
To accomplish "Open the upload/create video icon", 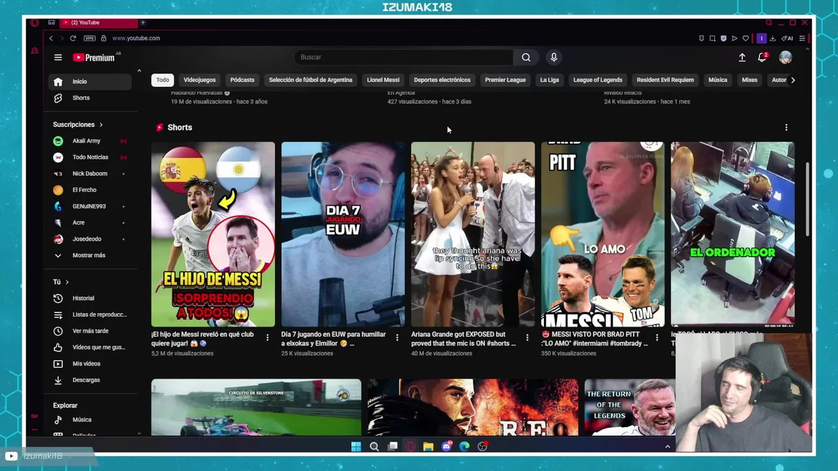I will coord(742,58).
